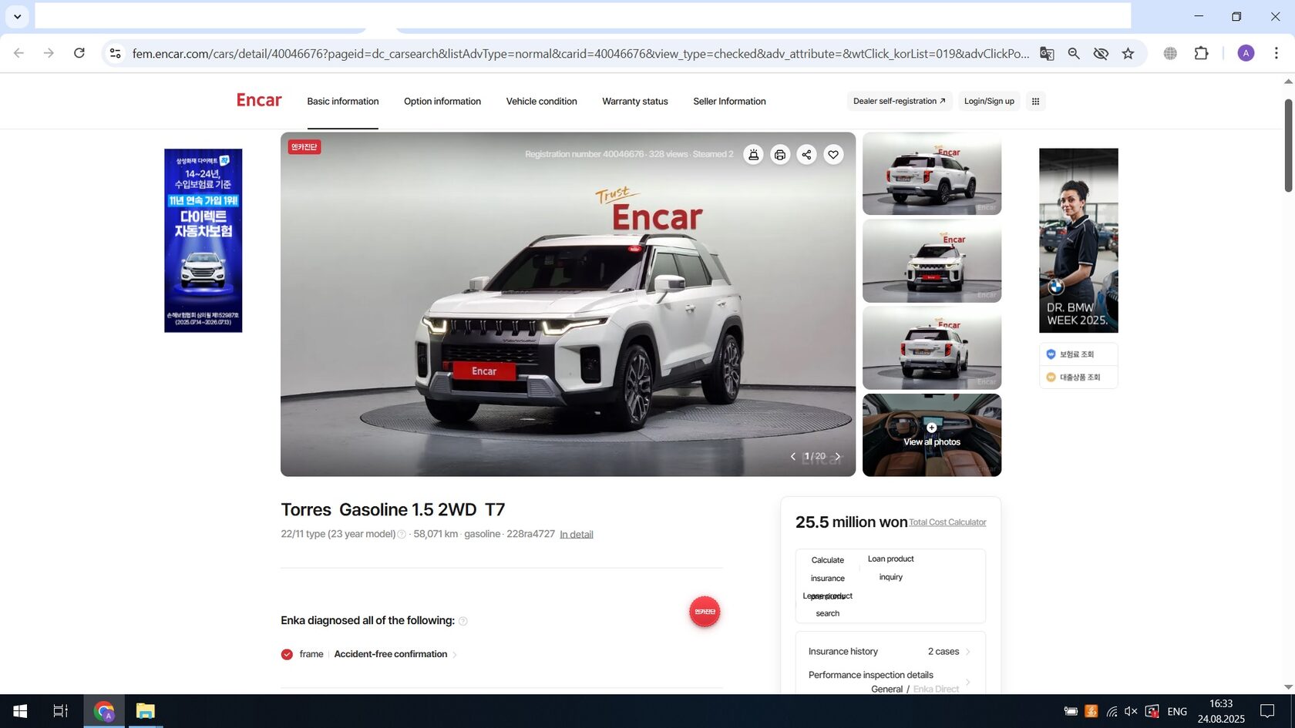The image size is (1295, 728).
Task: Advance to the next photo with the right arrow
Action: click(838, 456)
